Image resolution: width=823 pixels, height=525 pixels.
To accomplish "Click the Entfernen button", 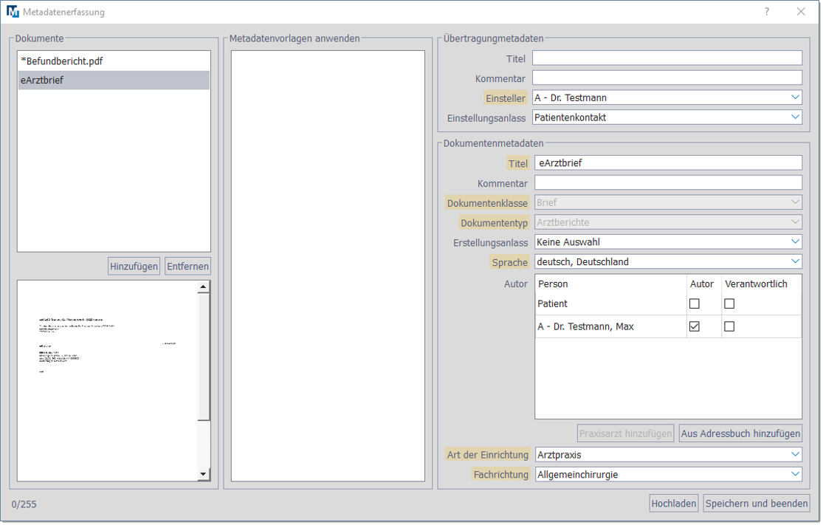I will [187, 267].
